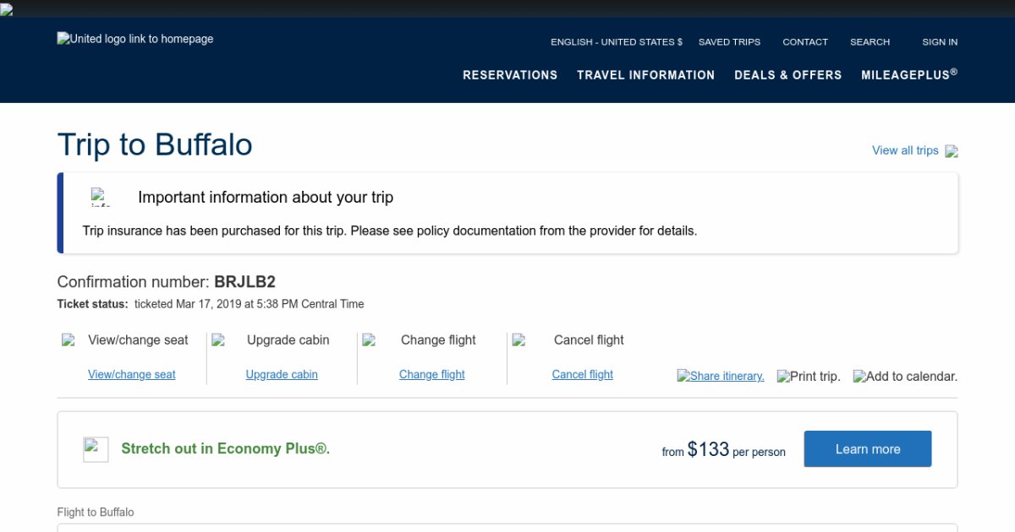Open the MileagePlus menu
The image size is (1015, 532).
tap(909, 75)
